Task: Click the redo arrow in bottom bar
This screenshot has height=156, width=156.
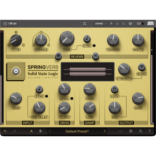Action: (x=14, y=131)
